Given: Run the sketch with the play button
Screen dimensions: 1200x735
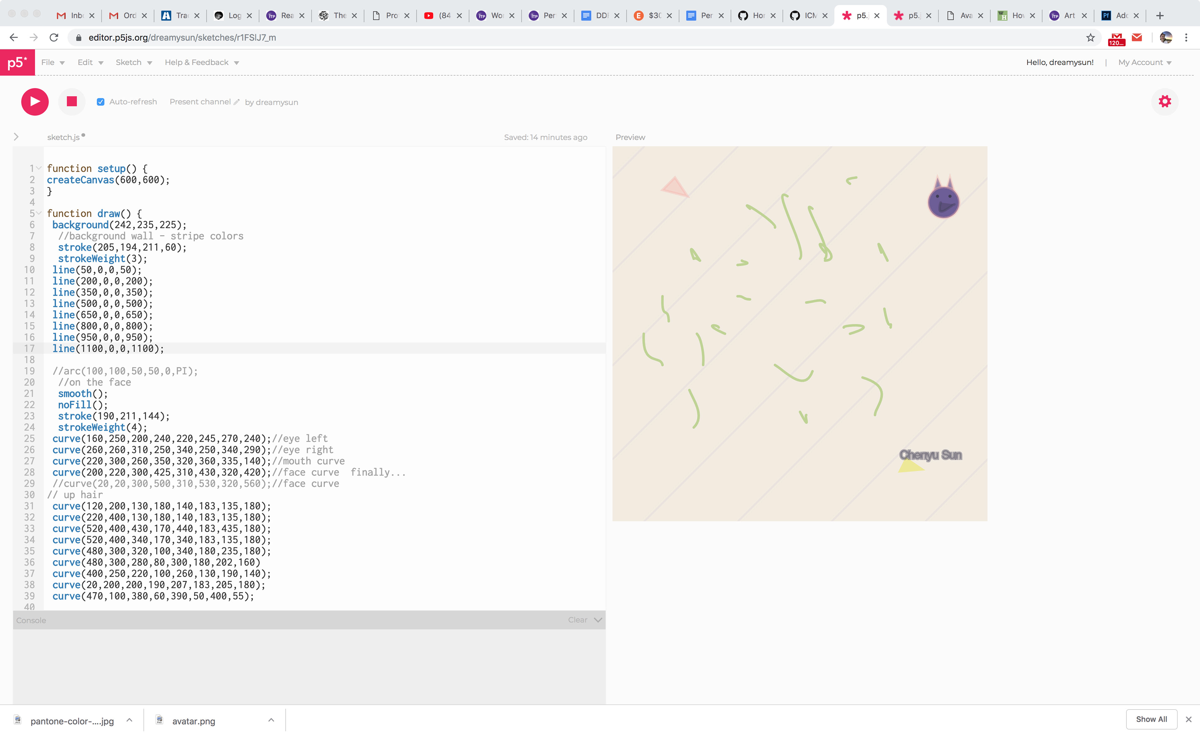Looking at the screenshot, I should [35, 102].
